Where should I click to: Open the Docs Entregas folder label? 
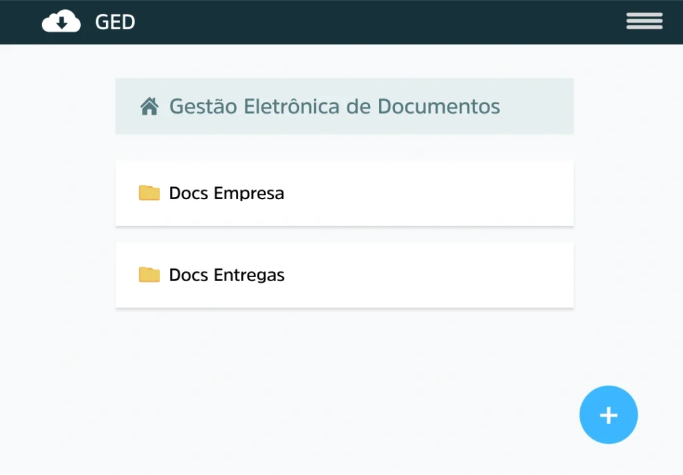(226, 275)
